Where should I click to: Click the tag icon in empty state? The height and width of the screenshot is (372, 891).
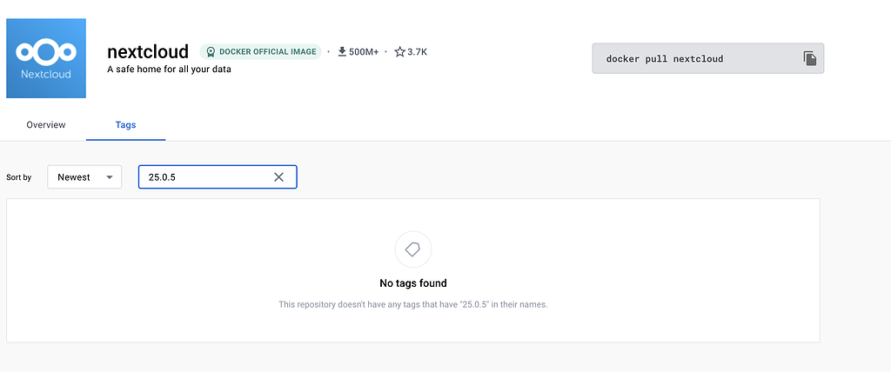point(413,249)
